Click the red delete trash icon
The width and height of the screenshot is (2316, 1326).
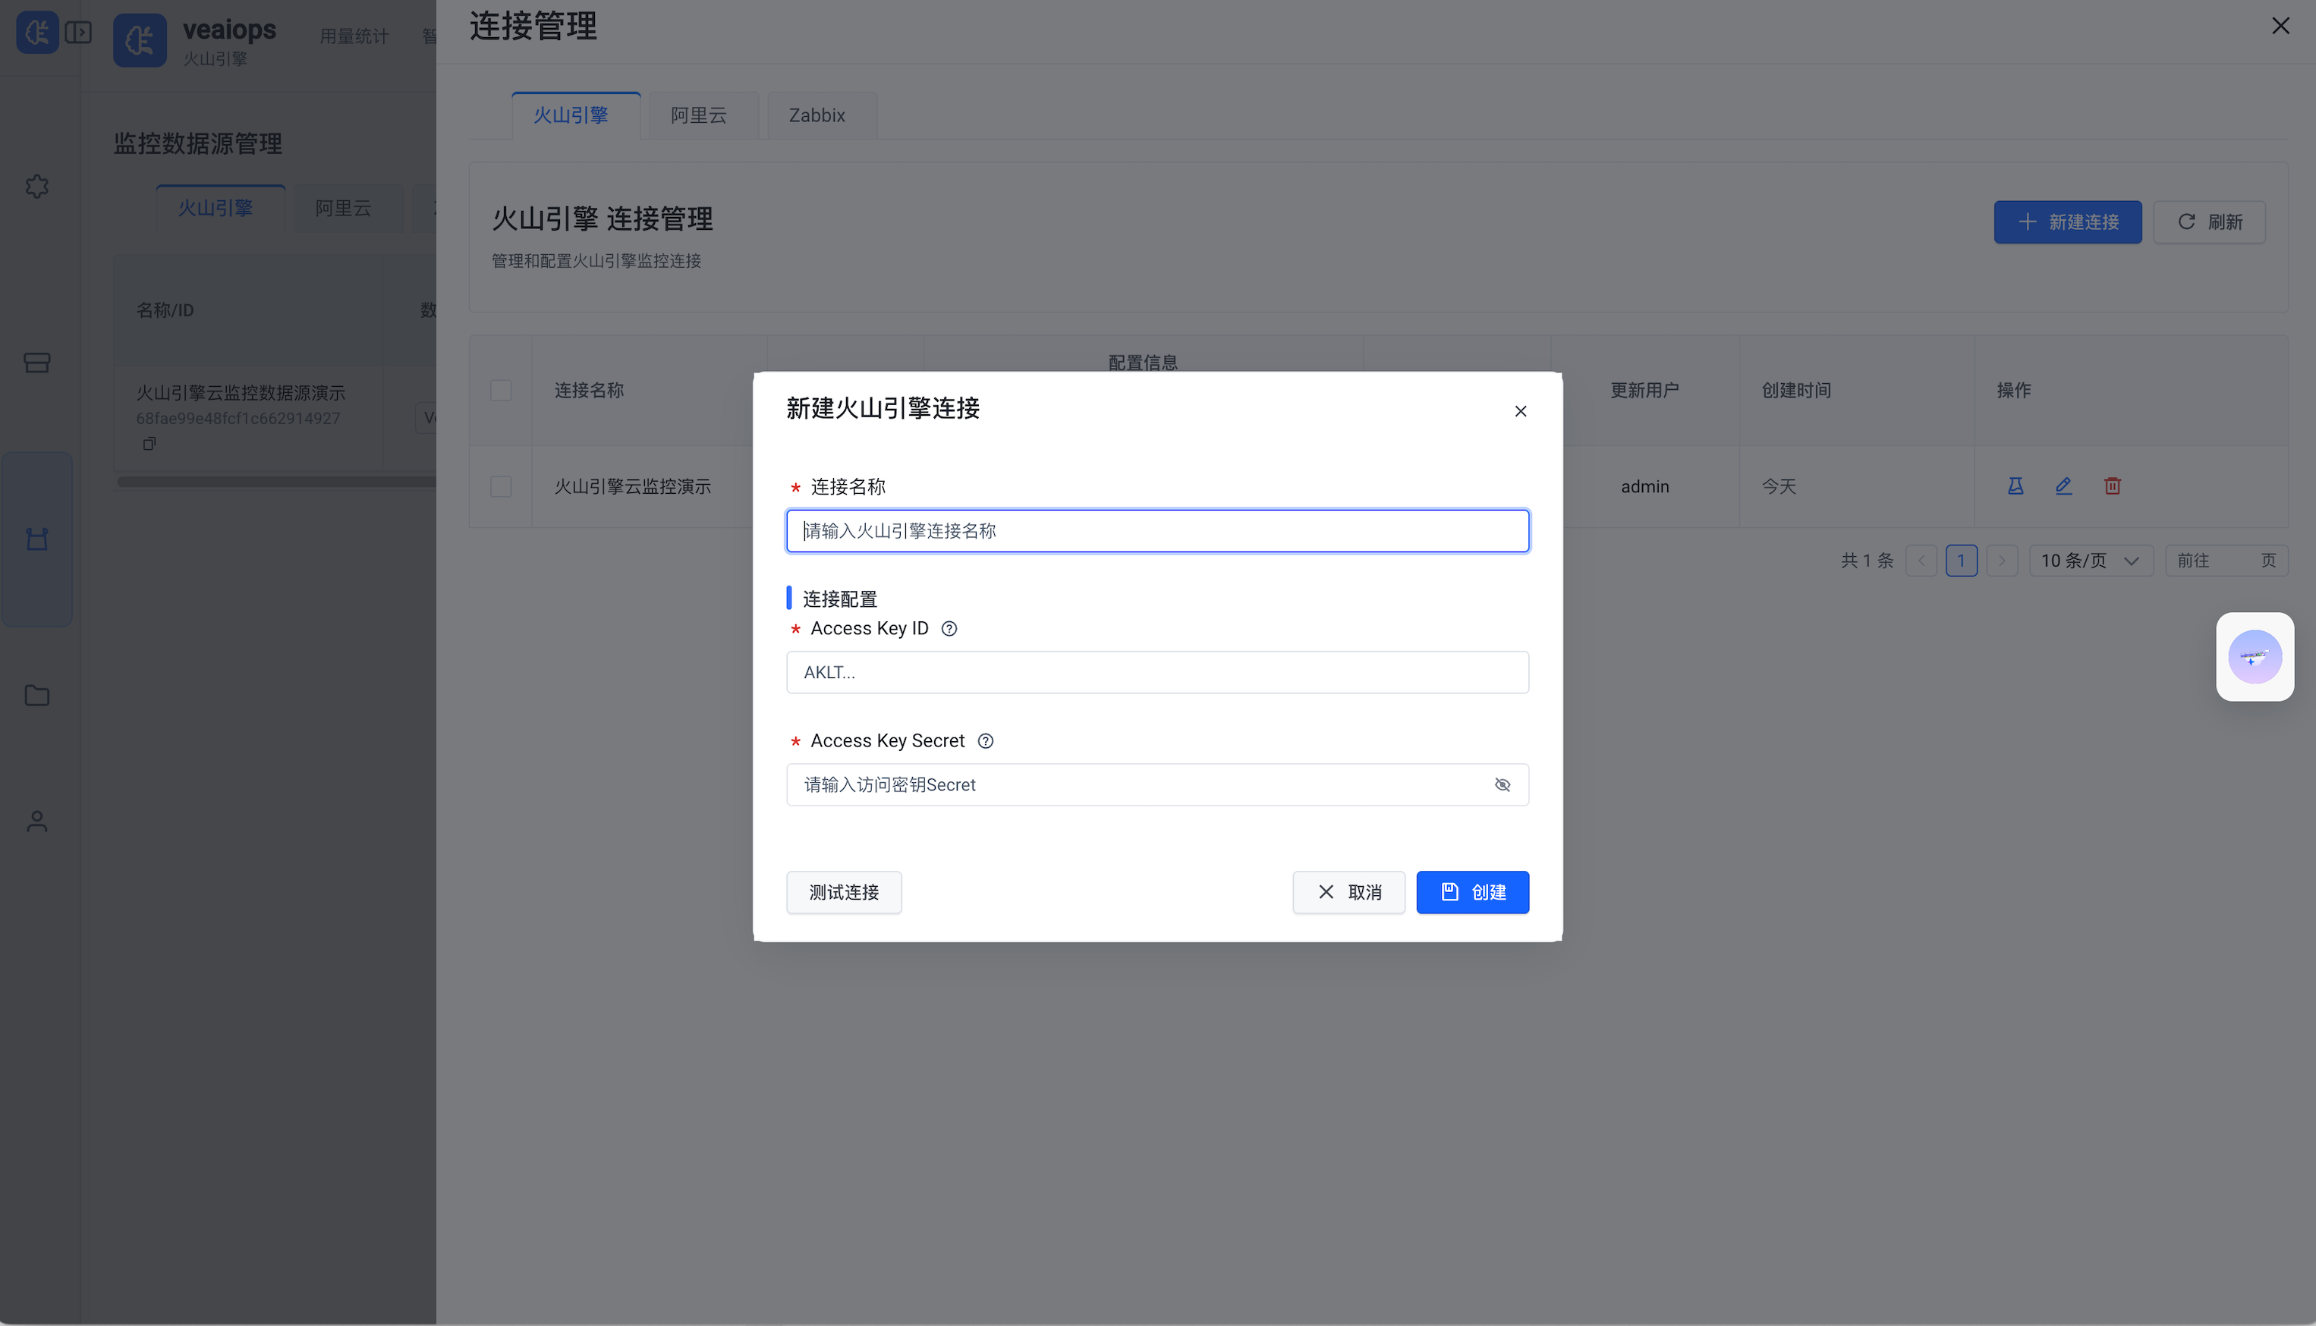(2112, 485)
